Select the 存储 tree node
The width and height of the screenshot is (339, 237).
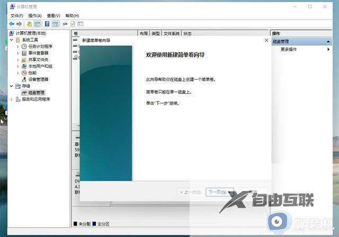[26, 86]
